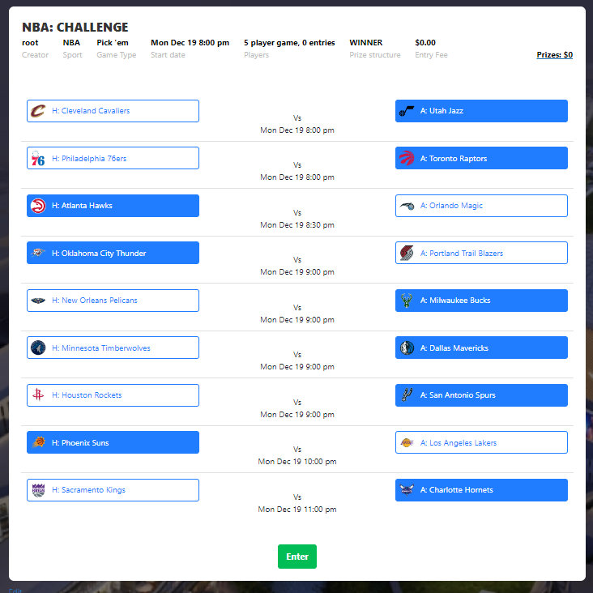Image resolution: width=593 pixels, height=593 pixels.
Task: Toggle the Dallas Mavericks selection
Action: [481, 348]
